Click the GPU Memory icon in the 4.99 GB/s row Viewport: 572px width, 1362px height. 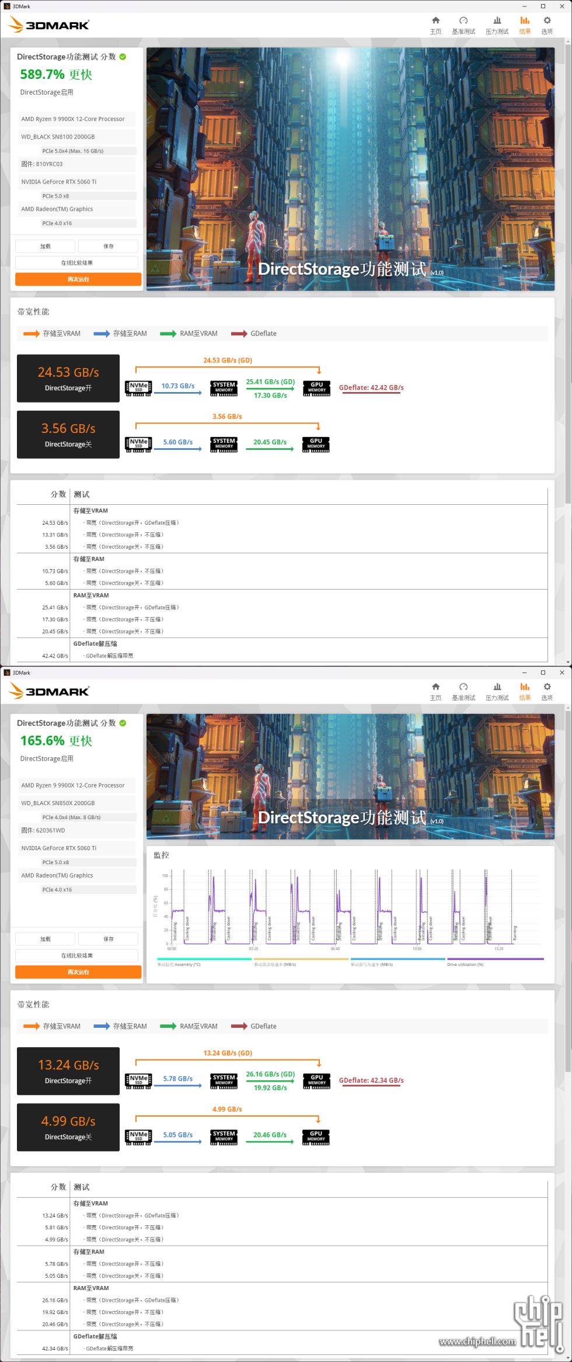click(x=316, y=1137)
